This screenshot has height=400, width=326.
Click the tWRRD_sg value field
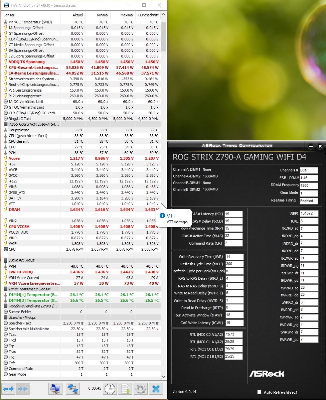tap(309, 287)
